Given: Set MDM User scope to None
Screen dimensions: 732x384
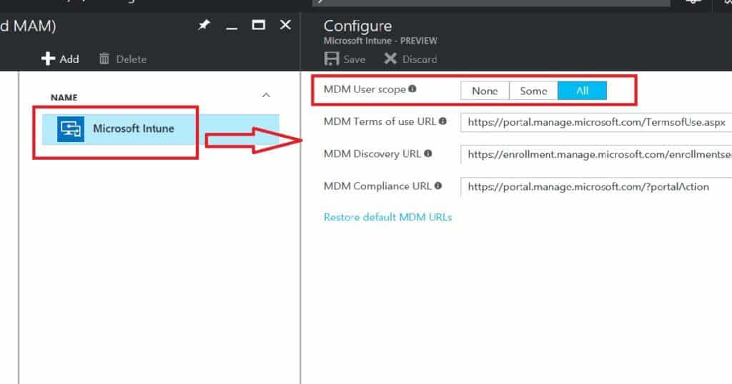Looking at the screenshot, I should click(485, 91).
